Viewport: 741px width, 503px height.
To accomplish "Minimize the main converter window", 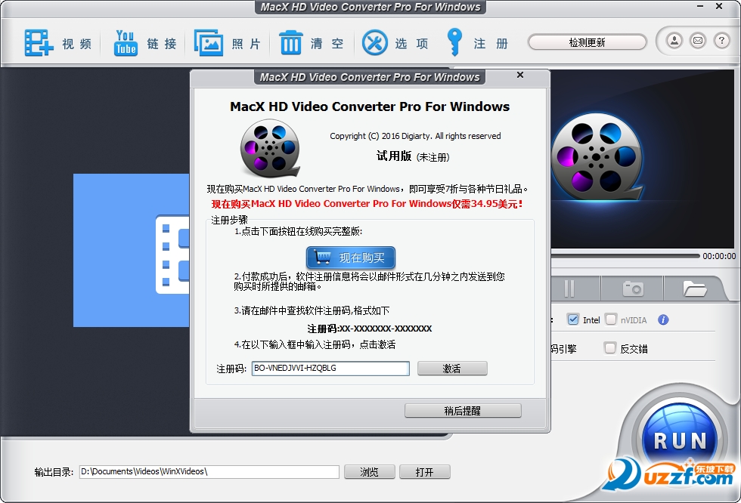I will coord(700,6).
